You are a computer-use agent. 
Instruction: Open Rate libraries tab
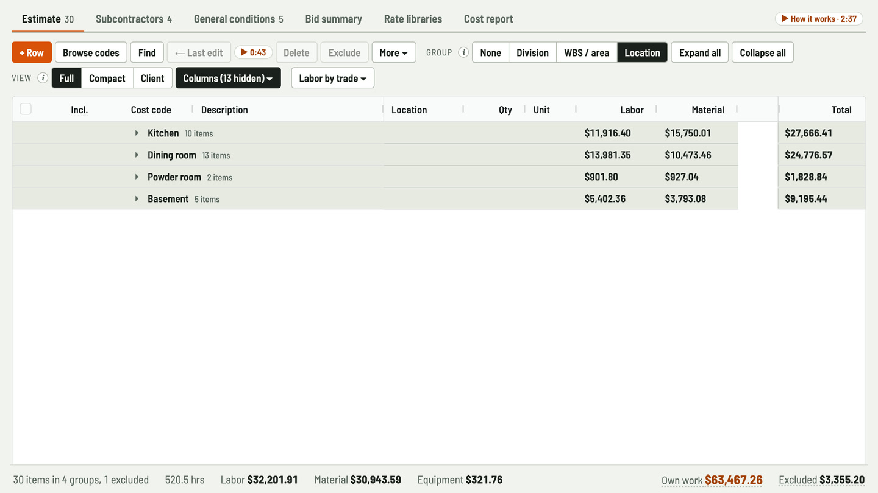tap(413, 19)
